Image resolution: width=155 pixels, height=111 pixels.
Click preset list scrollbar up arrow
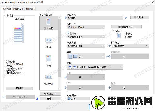coord(59,17)
